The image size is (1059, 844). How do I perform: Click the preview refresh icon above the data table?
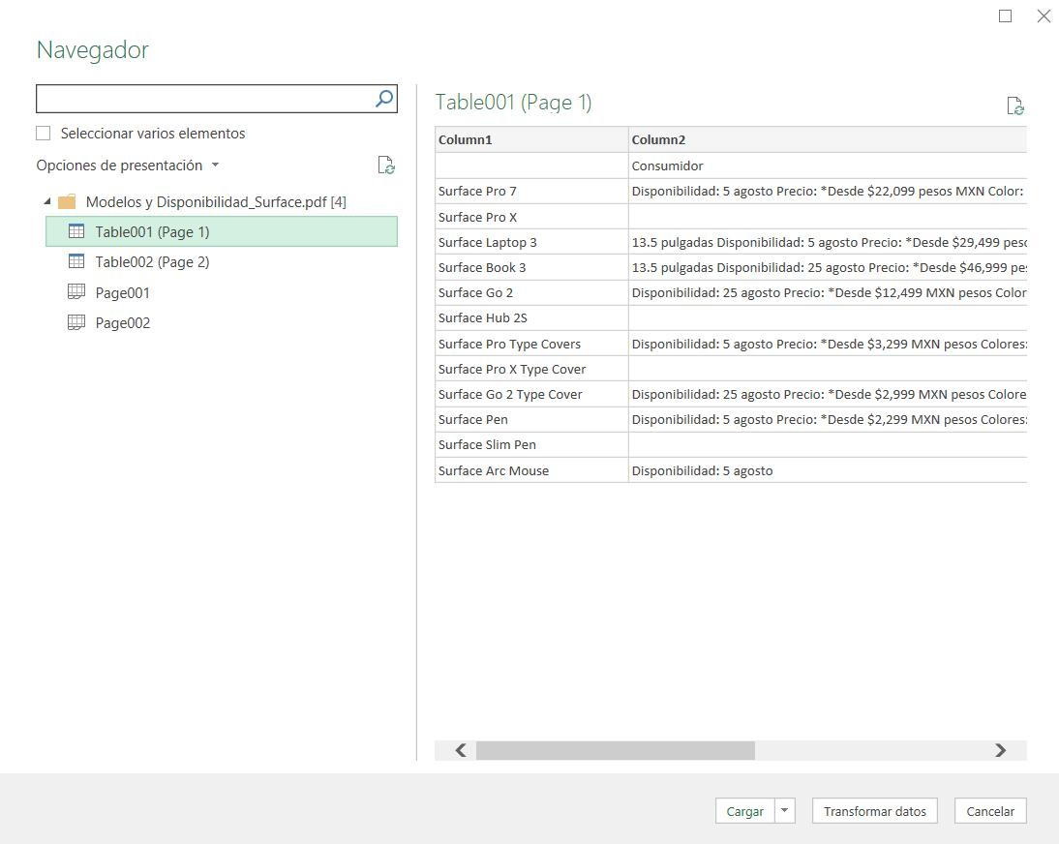tap(1014, 105)
